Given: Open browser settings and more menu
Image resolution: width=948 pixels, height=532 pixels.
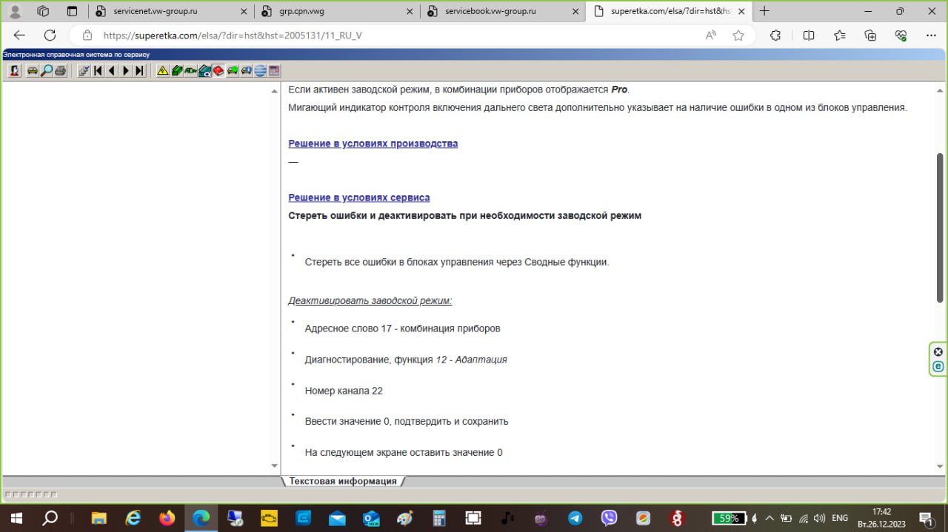Looking at the screenshot, I should 932,35.
